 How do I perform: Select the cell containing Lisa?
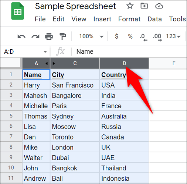(x=36, y=126)
